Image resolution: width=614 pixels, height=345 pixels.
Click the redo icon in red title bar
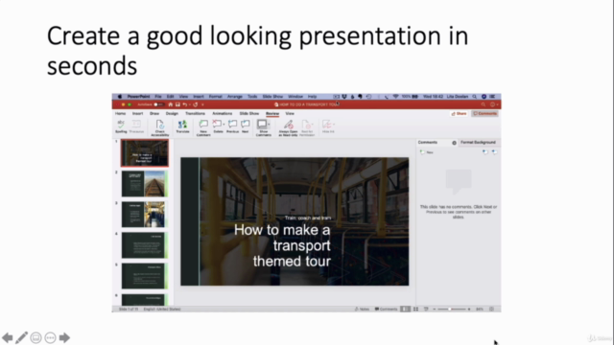(196, 104)
